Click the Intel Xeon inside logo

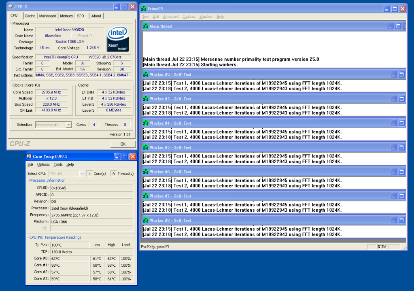coord(118,38)
